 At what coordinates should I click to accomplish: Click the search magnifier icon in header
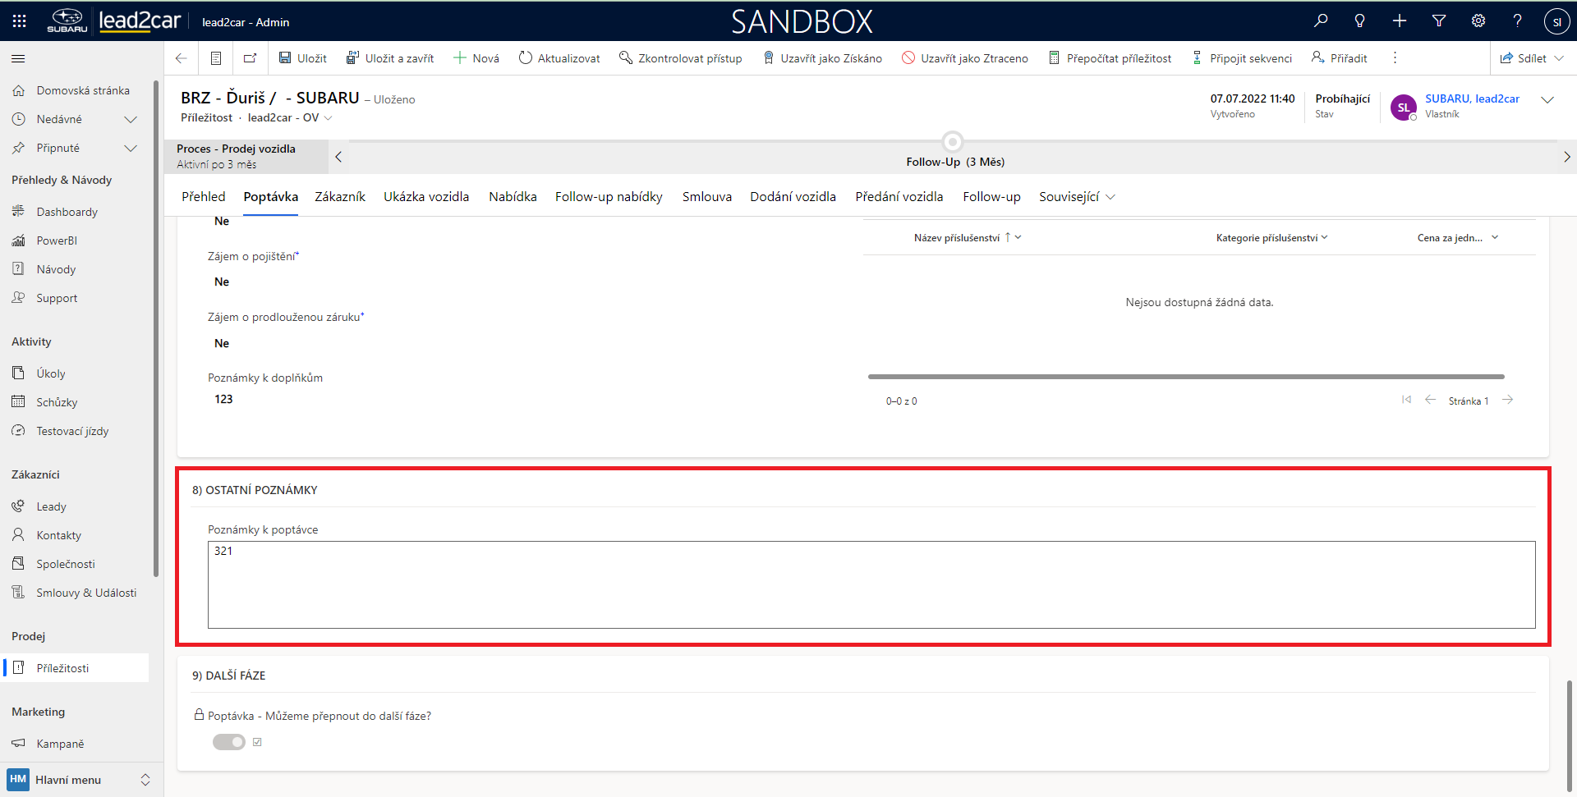1321,21
